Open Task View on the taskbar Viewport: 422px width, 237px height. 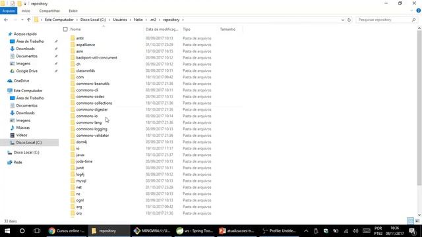tap(37, 231)
